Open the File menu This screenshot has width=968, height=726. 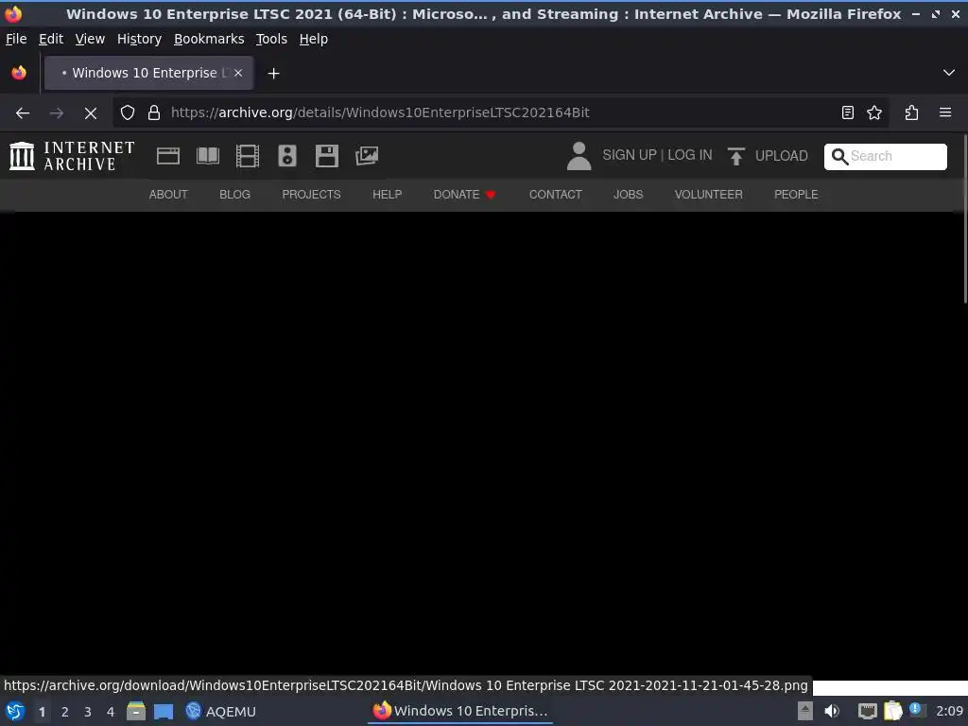coord(16,39)
